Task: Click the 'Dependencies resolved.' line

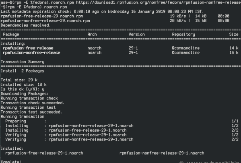Action: click(x=26, y=25)
